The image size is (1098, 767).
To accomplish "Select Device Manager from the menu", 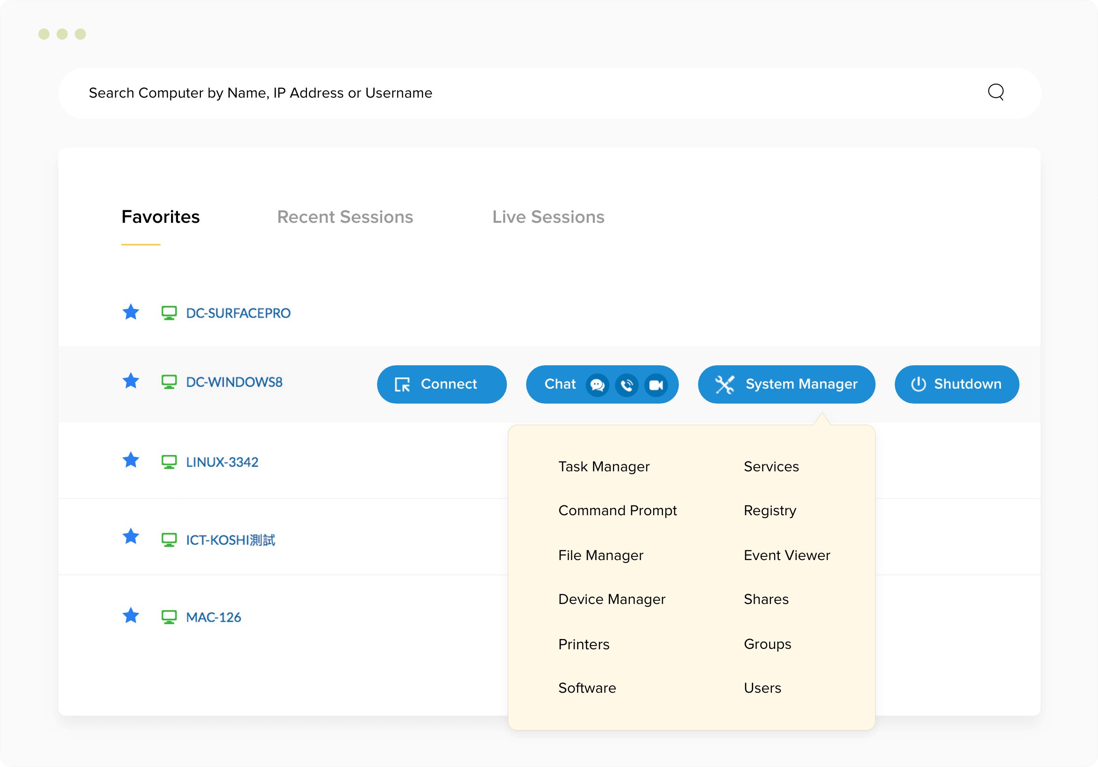I will click(x=612, y=599).
